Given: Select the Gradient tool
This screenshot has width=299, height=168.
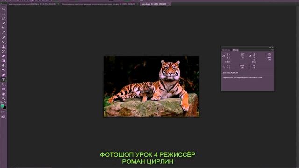Looking at the screenshot, I should 3,61.
